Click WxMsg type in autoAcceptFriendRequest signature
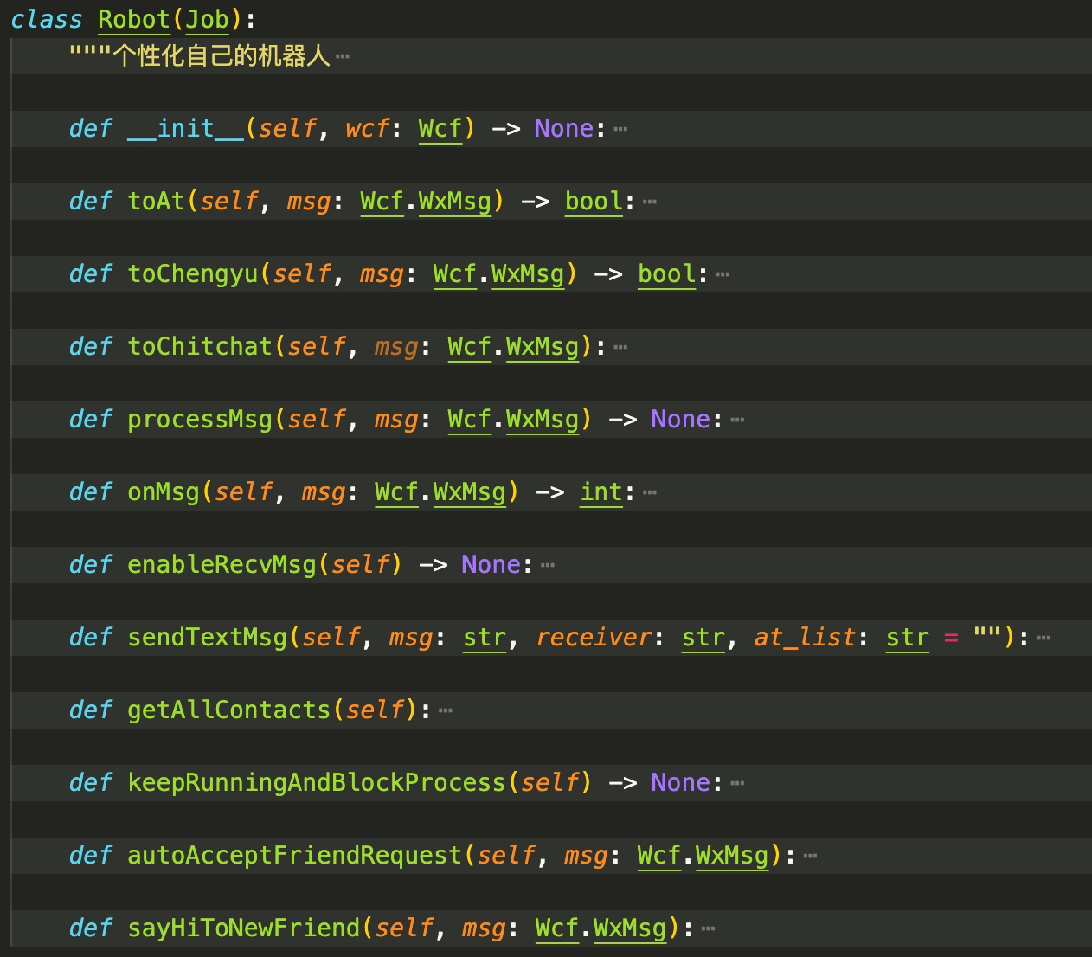Image resolution: width=1092 pixels, height=957 pixels. tap(732, 856)
